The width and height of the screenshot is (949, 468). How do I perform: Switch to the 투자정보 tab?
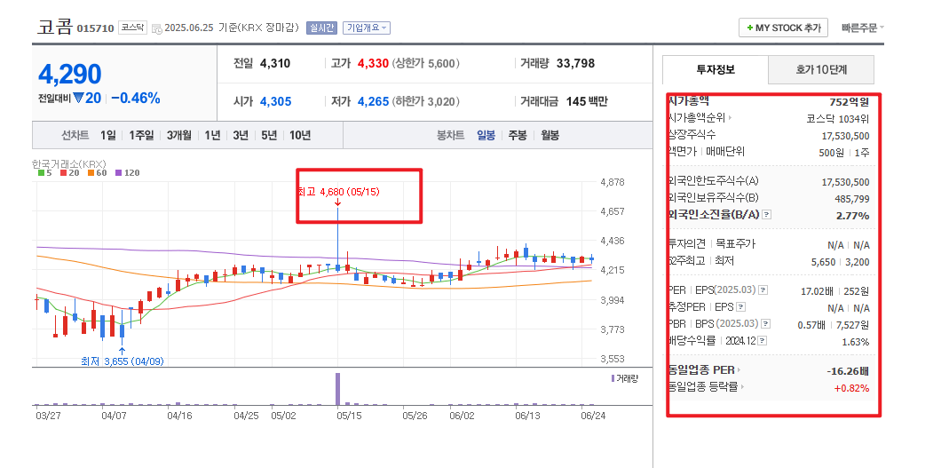click(x=716, y=69)
